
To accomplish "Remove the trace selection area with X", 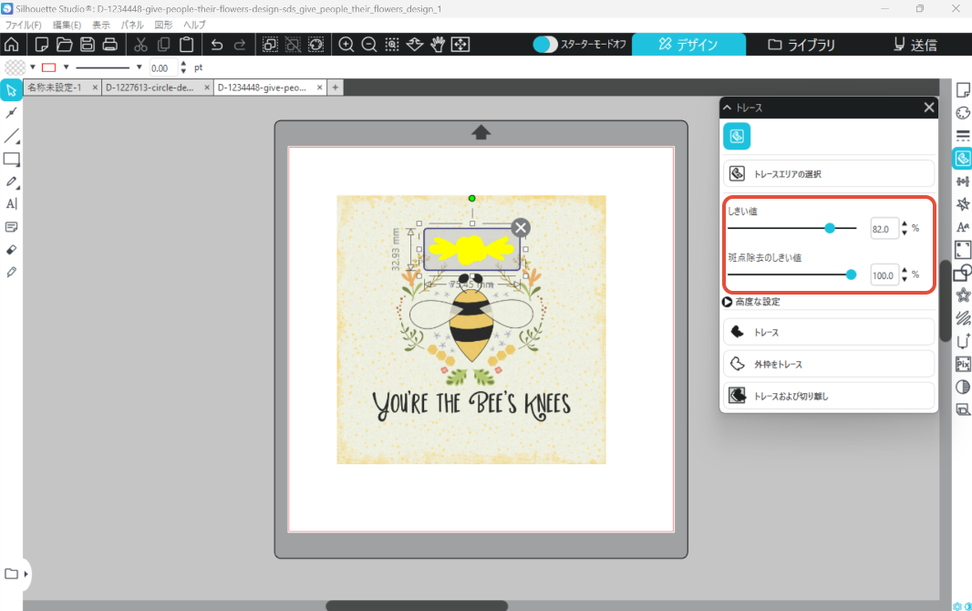I will (521, 227).
